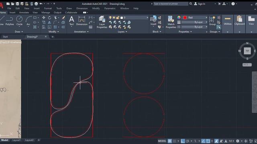Click the Undo arrow icon
Viewport: 257px width, 144px height.
[x=41, y=4]
